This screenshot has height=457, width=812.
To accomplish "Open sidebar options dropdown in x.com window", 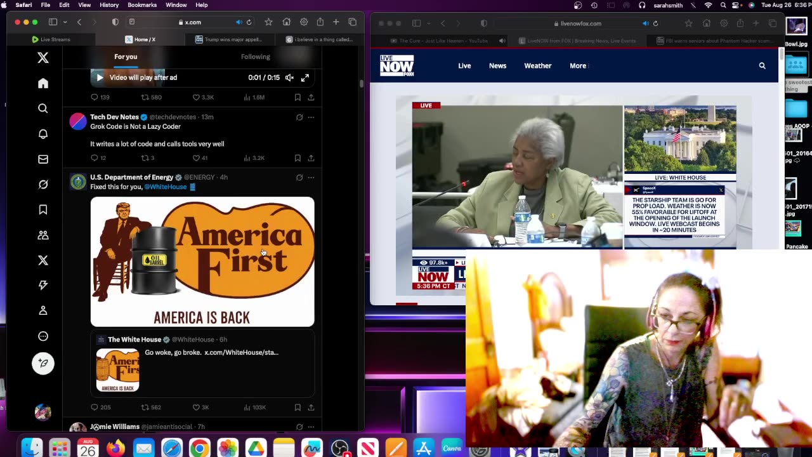I will click(x=65, y=22).
